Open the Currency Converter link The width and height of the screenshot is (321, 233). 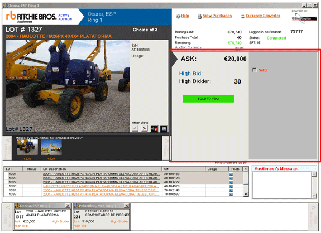[x=263, y=16]
